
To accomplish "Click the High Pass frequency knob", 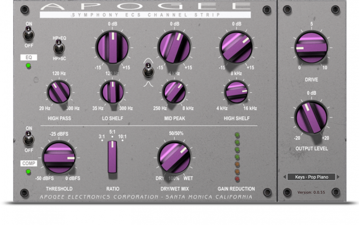I will point(59,93).
